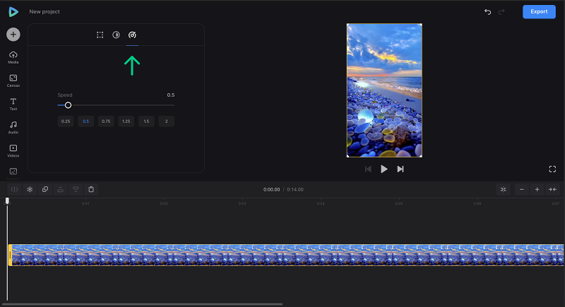This screenshot has width=565, height=307.
Task: Click the Clideo app logo
Action: pos(13,12)
